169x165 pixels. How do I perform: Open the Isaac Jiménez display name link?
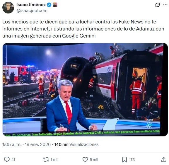coord(31,5)
